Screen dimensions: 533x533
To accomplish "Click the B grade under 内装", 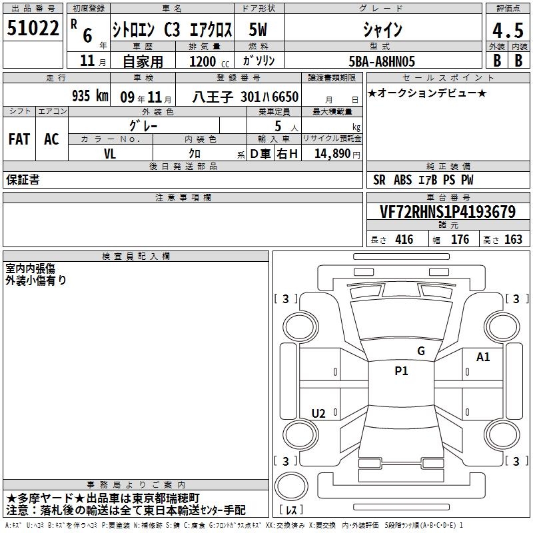I will pos(518,61).
